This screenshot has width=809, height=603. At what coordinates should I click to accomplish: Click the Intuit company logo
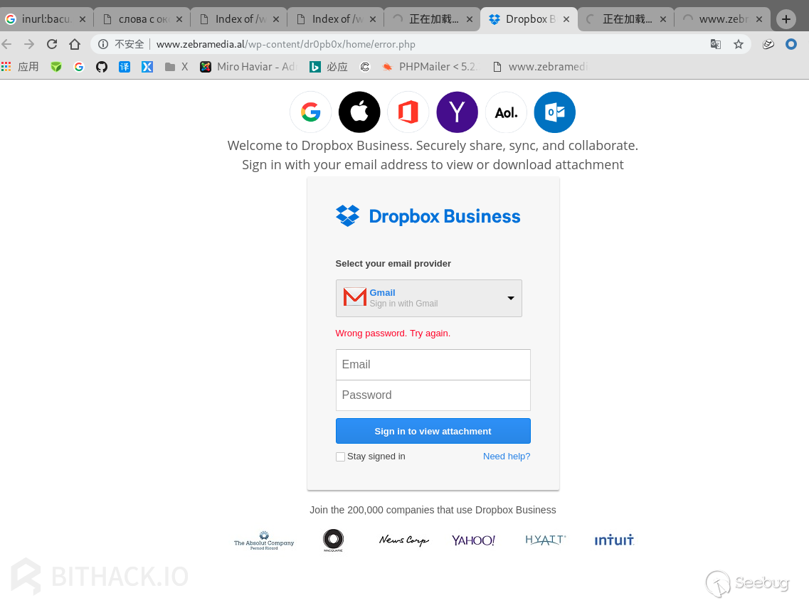click(x=614, y=540)
